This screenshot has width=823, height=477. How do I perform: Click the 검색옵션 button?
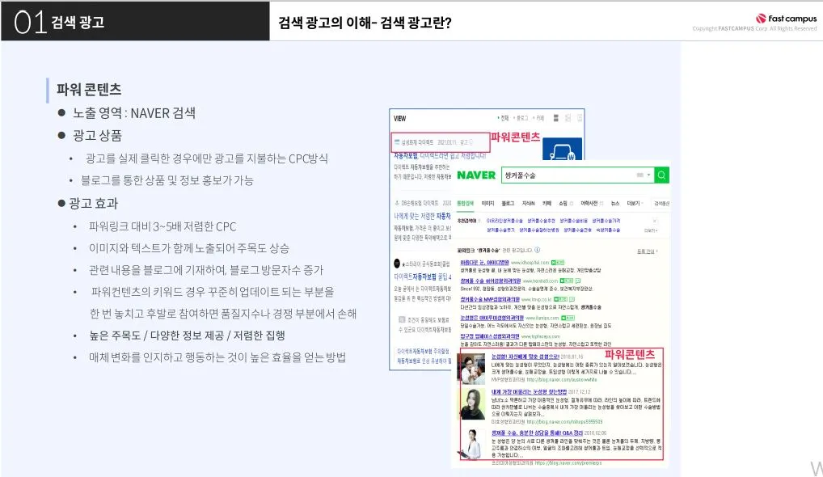[x=661, y=203]
